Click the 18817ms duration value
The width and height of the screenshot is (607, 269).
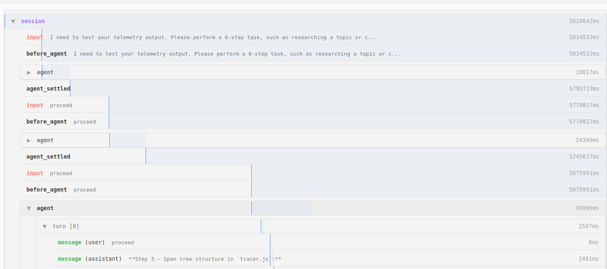click(x=587, y=72)
